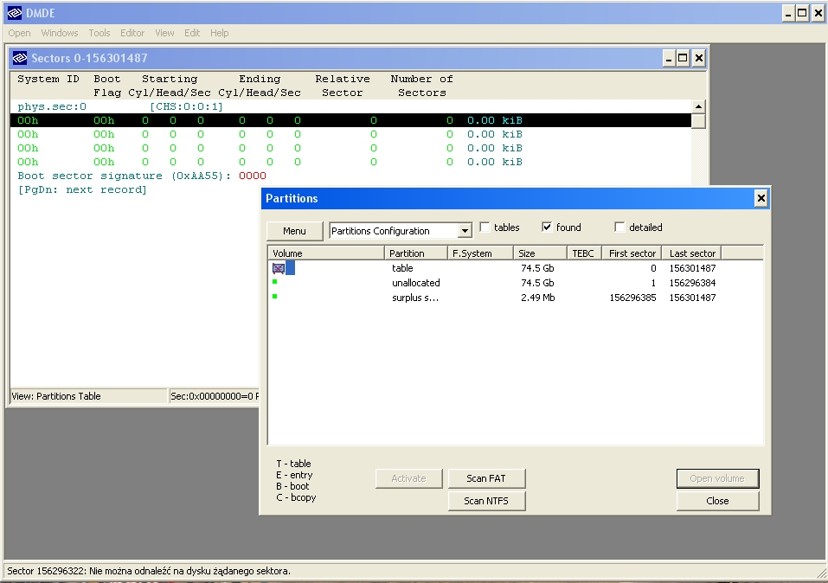
Task: Click the Activate button
Action: (x=408, y=478)
